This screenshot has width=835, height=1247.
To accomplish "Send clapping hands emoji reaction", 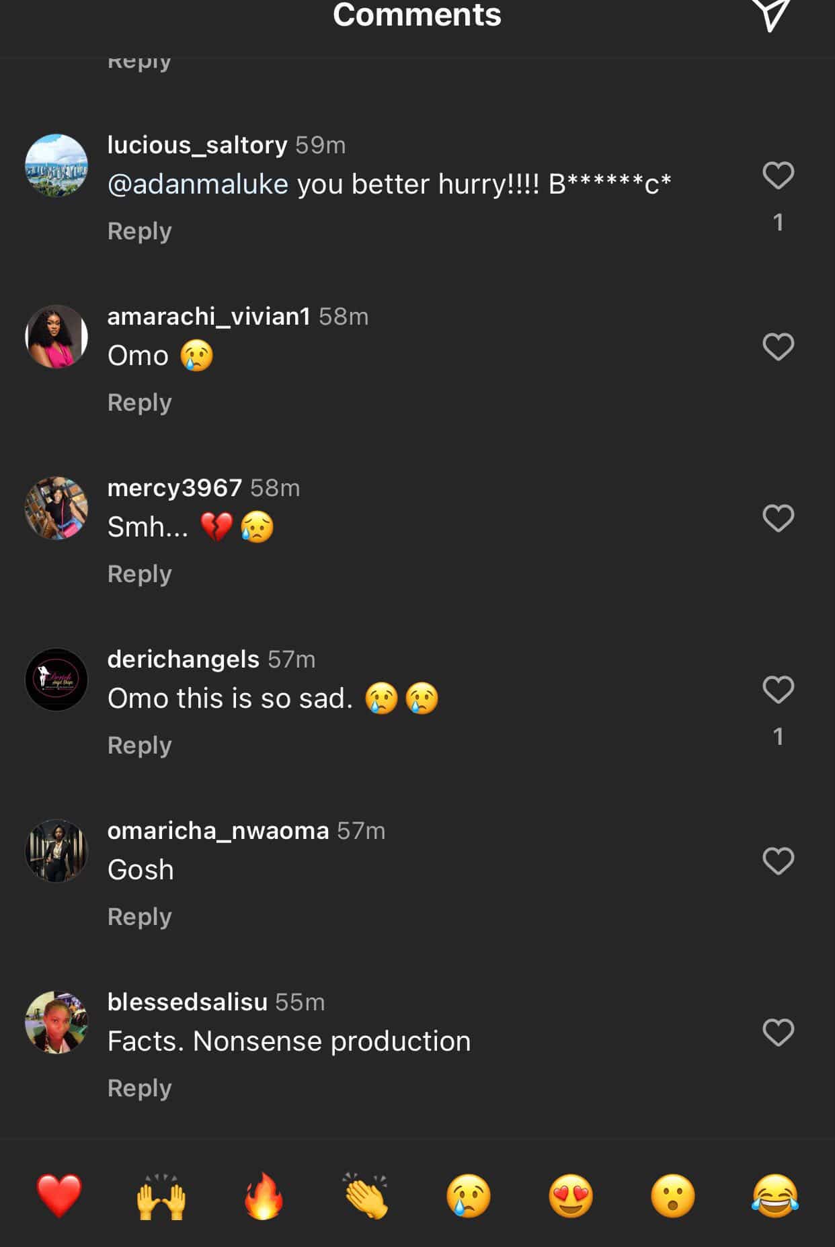I will point(366,1196).
